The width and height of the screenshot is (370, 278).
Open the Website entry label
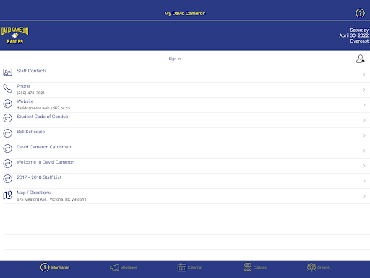(25, 101)
